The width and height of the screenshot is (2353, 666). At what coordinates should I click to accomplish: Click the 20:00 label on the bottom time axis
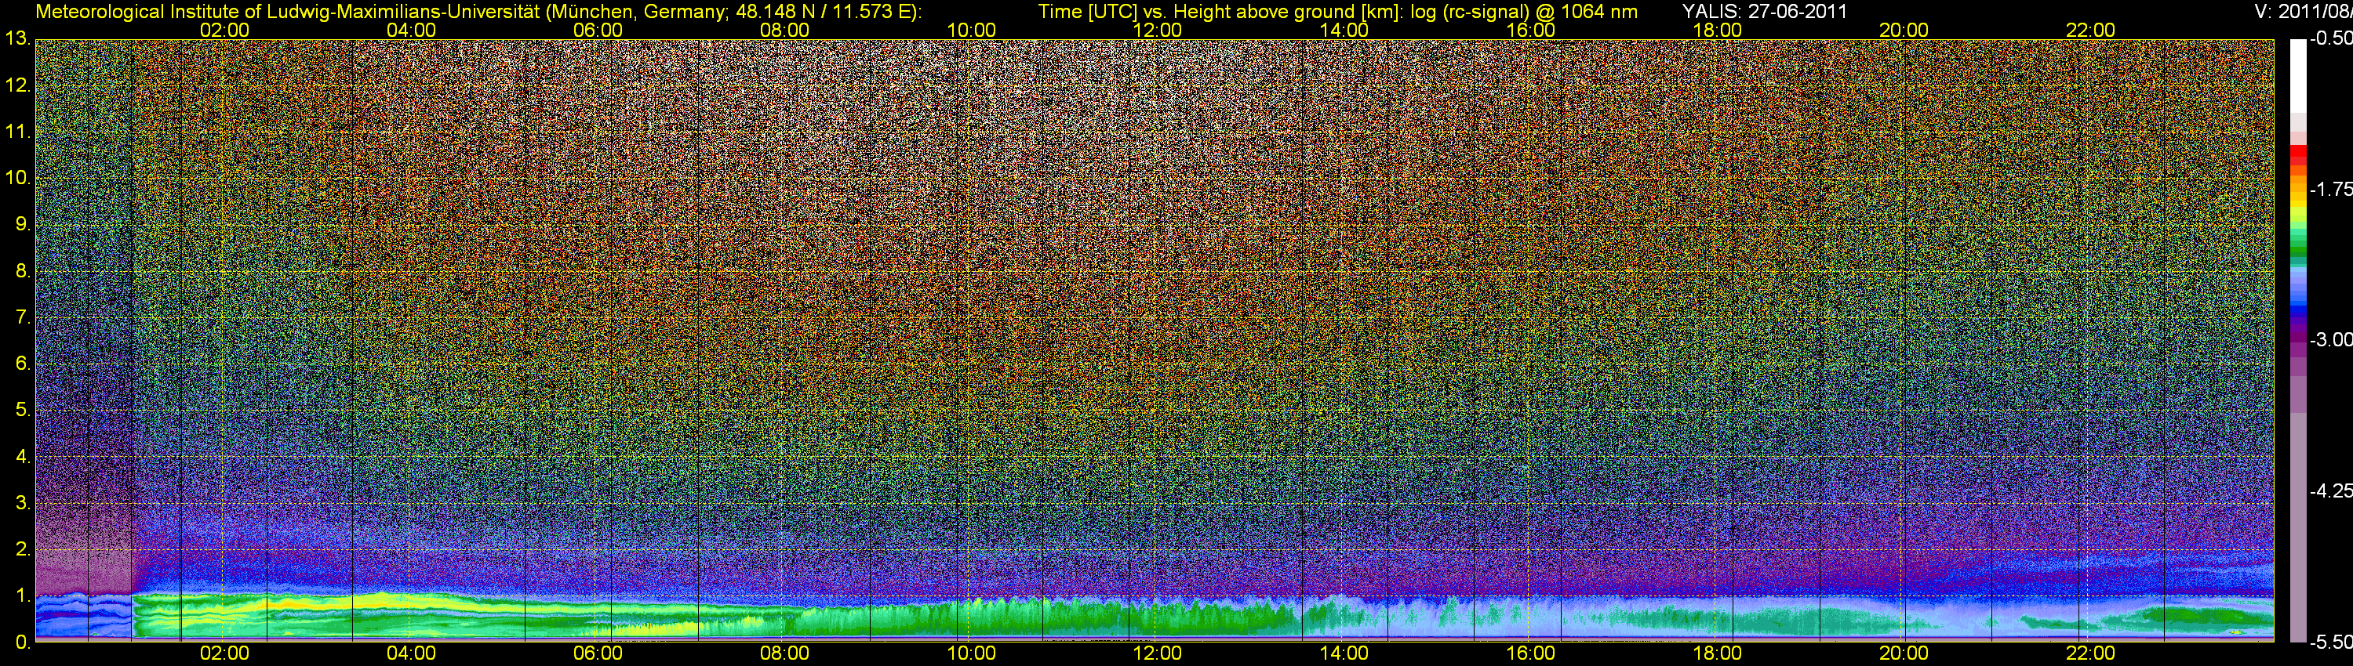[x=1903, y=653]
